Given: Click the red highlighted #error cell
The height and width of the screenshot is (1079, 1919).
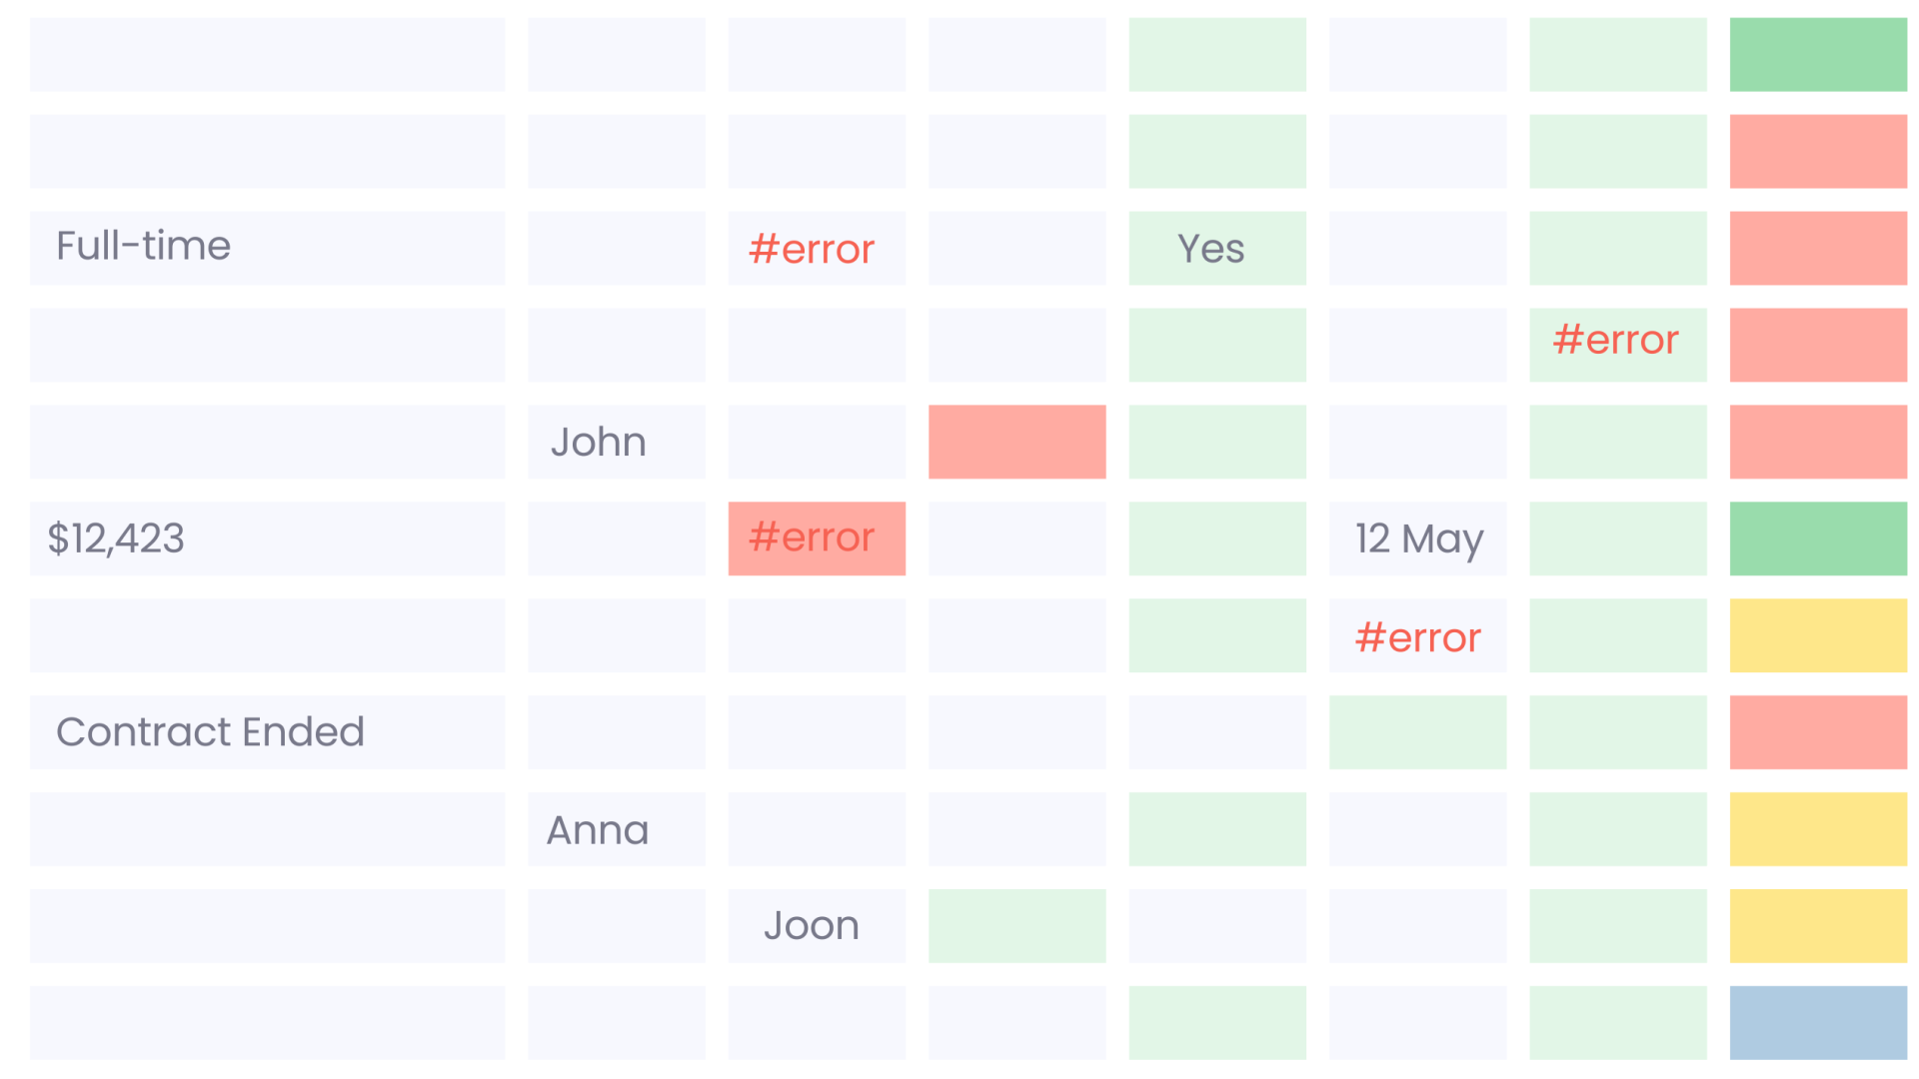Looking at the screenshot, I should (x=817, y=539).
